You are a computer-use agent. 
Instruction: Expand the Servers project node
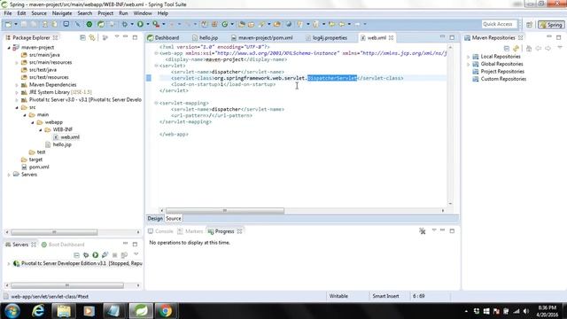[x=9, y=175]
